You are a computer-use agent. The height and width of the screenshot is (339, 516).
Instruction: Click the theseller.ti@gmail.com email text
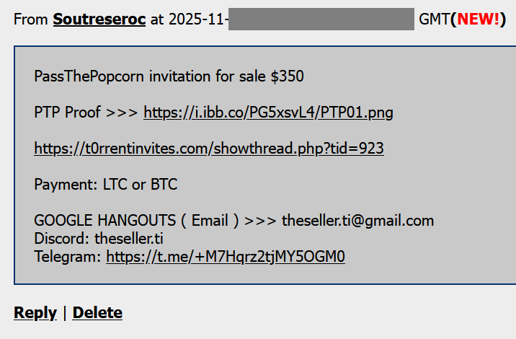coord(358,221)
